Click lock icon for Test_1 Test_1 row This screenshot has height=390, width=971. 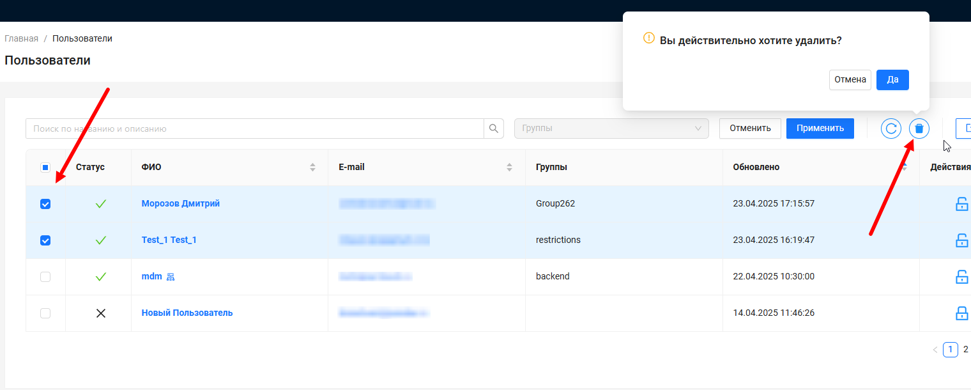pyautogui.click(x=961, y=240)
